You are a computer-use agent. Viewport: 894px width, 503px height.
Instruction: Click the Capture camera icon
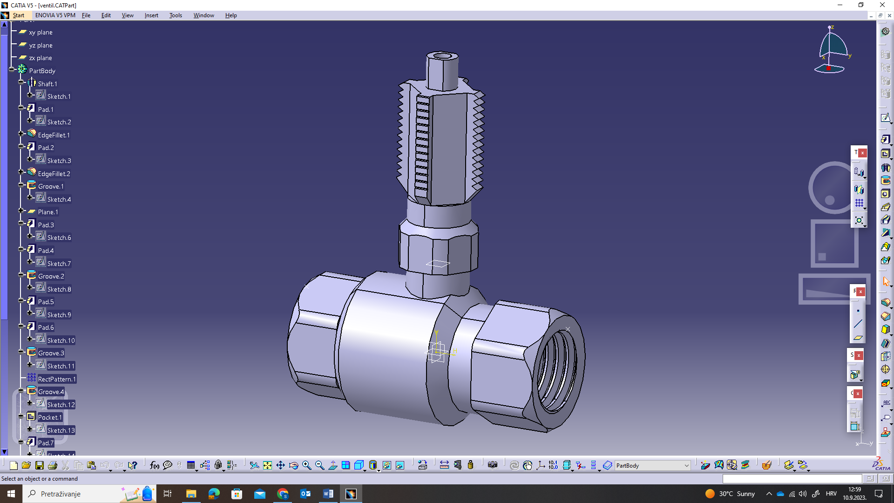click(493, 465)
